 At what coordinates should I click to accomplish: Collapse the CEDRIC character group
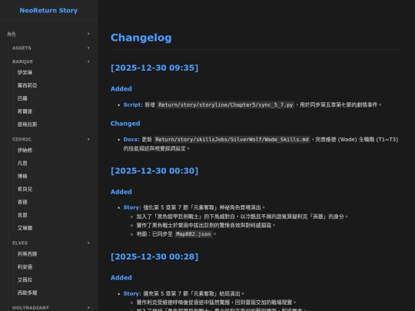click(x=51, y=139)
